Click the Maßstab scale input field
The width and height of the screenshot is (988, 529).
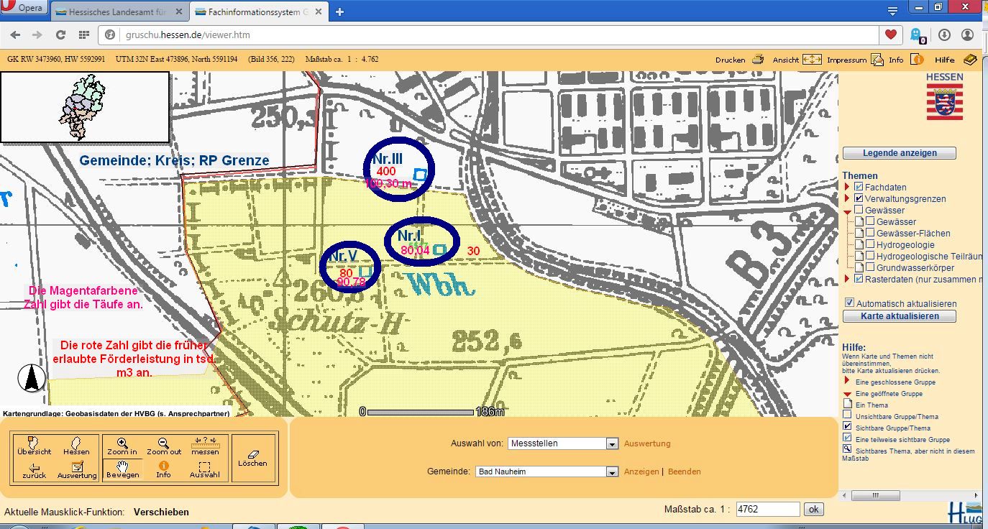click(x=768, y=509)
